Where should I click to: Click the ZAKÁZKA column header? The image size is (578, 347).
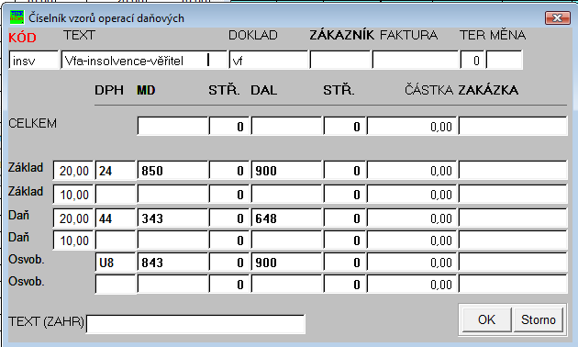[488, 90]
